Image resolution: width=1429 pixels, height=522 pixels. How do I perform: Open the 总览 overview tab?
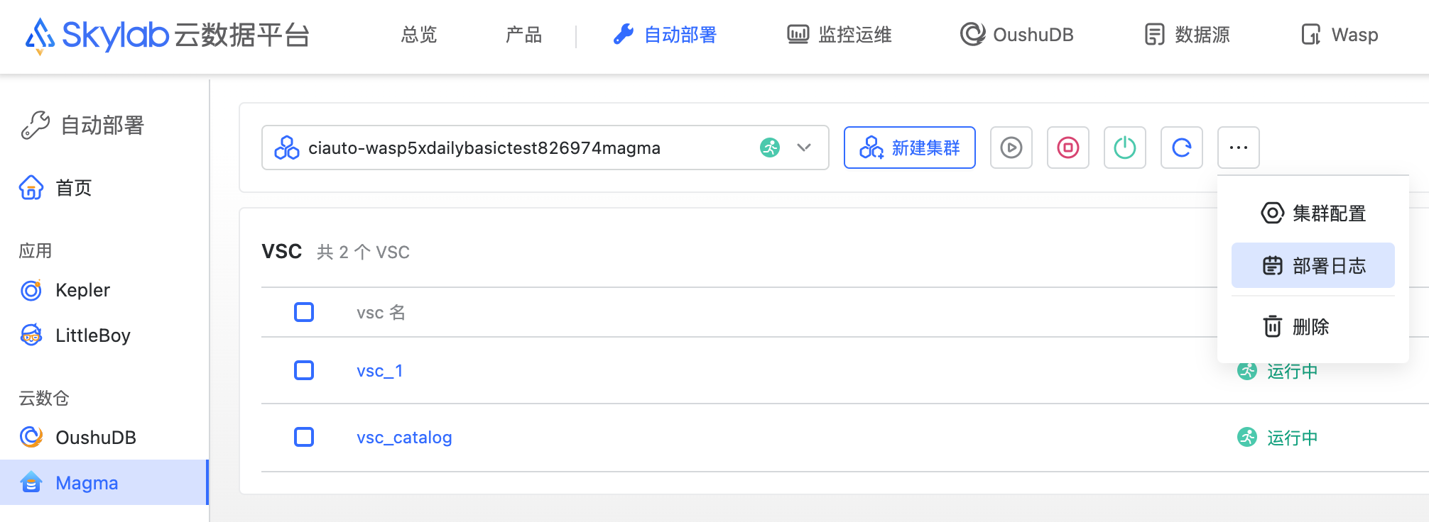(x=419, y=35)
